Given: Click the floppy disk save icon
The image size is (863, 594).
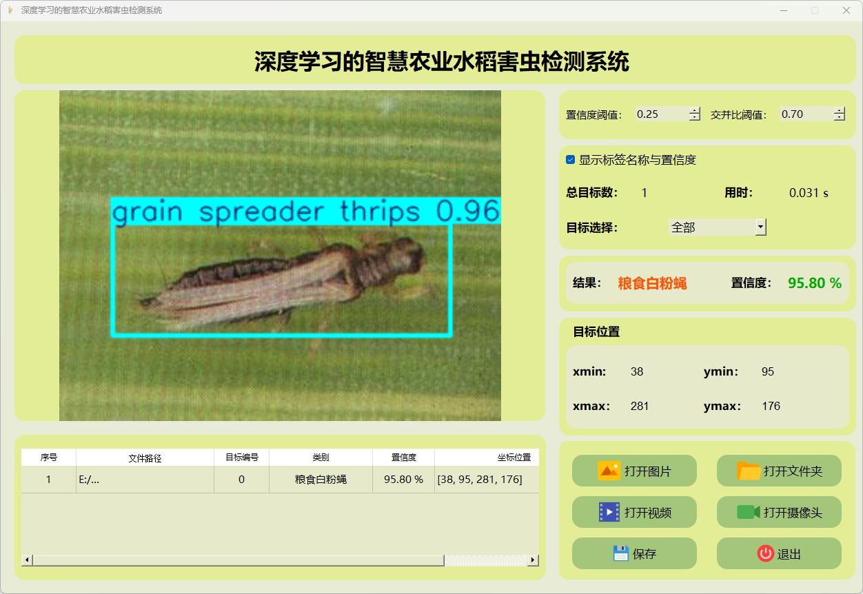Looking at the screenshot, I should click(x=621, y=553).
